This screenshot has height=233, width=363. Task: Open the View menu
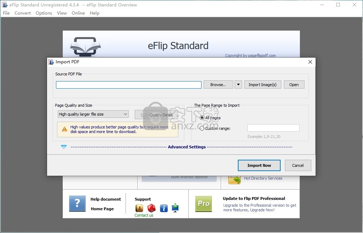62,13
